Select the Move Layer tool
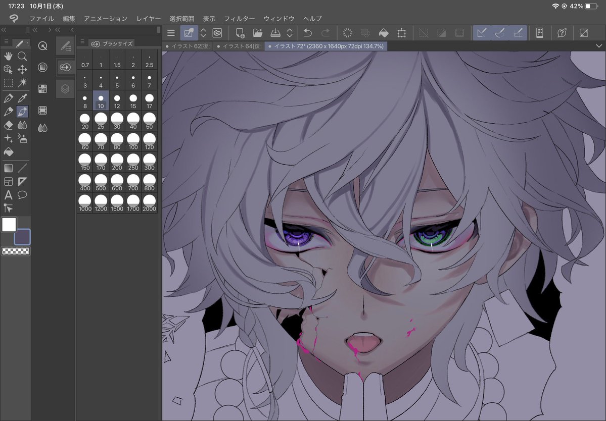 tap(22, 70)
